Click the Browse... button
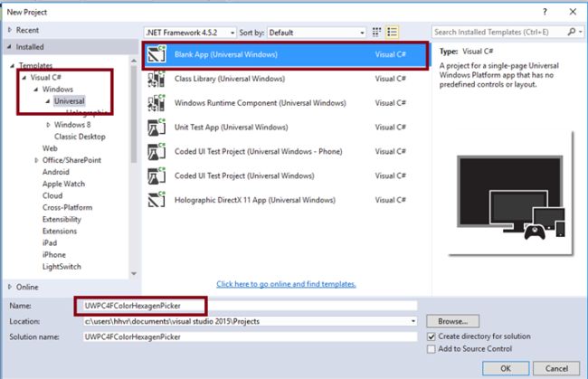588x379 pixels. 452,321
